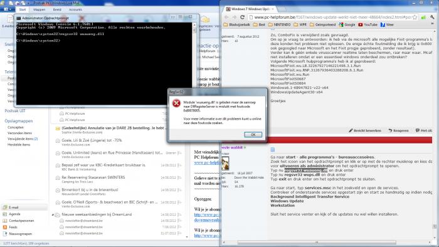Click the eezie wabbit avatar thumbnail
This screenshot has width=439, height=247.
click(x=225, y=164)
